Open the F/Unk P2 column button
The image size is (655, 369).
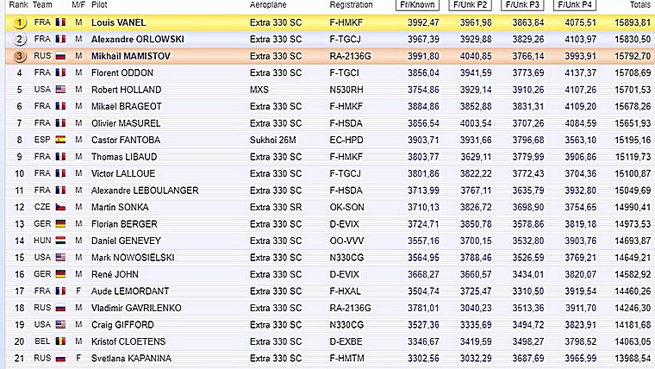[x=470, y=5]
